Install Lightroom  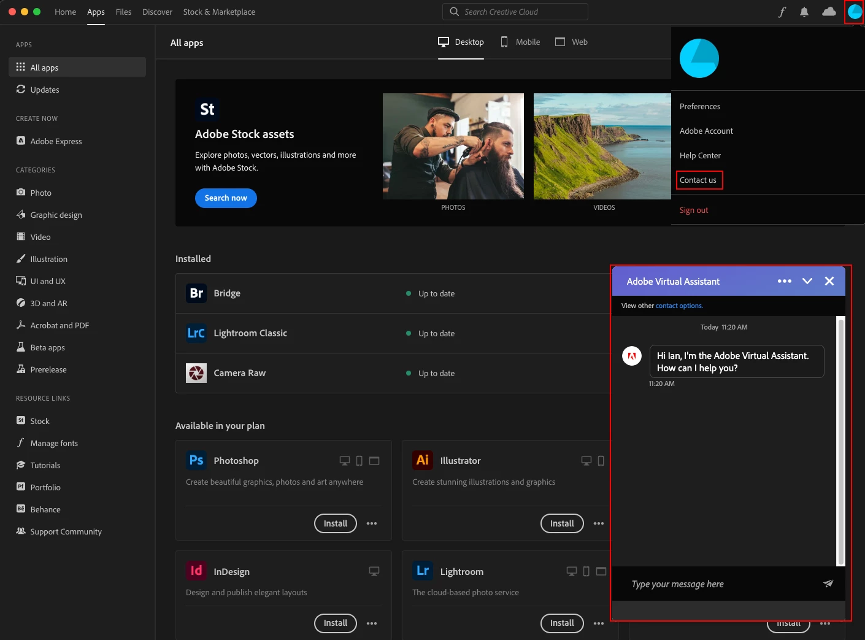point(562,623)
